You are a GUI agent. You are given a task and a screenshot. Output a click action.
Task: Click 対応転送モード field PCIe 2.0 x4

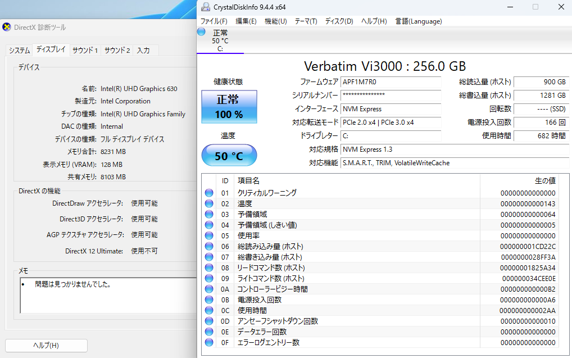pyautogui.click(x=391, y=123)
